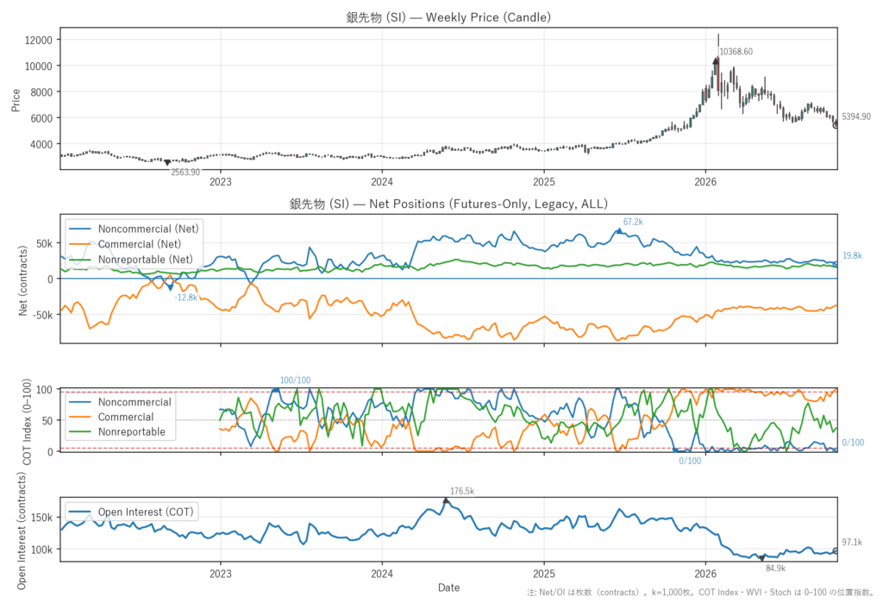Screen dimensions: 883x603
Task: Click the 100/100 COT Index annotation
Action: [x=295, y=380]
